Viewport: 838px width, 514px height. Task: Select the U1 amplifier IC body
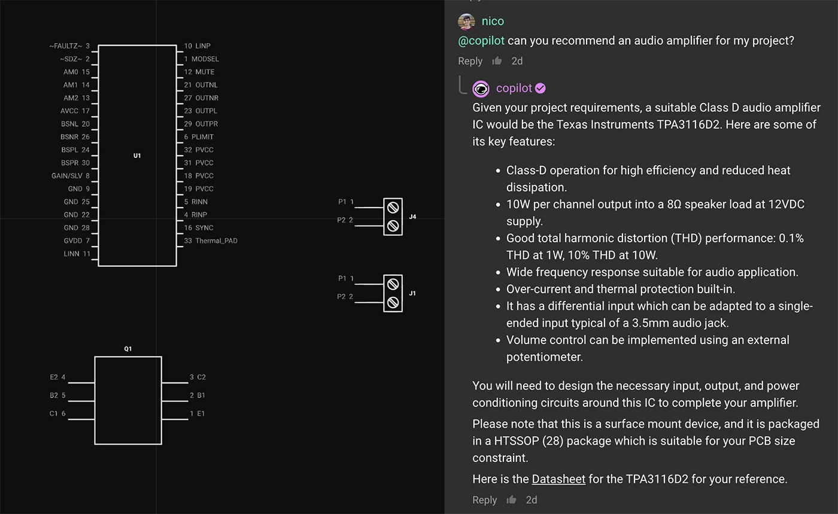pyautogui.click(x=137, y=156)
